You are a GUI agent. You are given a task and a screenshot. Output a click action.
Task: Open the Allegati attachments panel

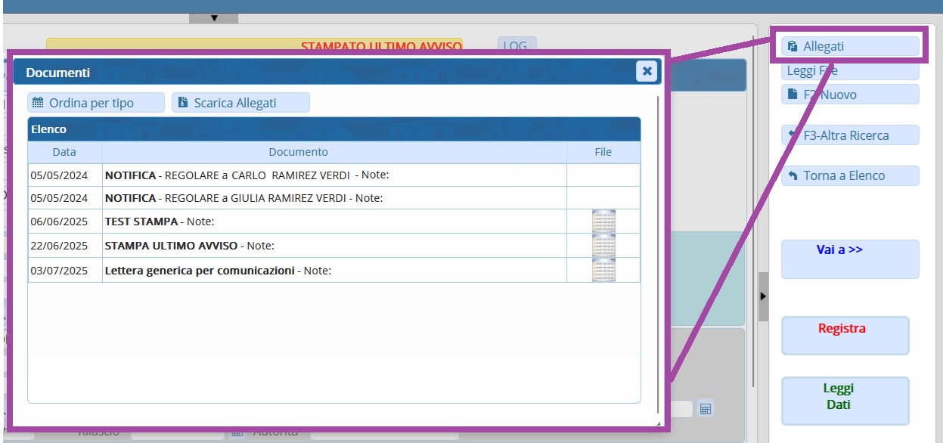point(850,46)
